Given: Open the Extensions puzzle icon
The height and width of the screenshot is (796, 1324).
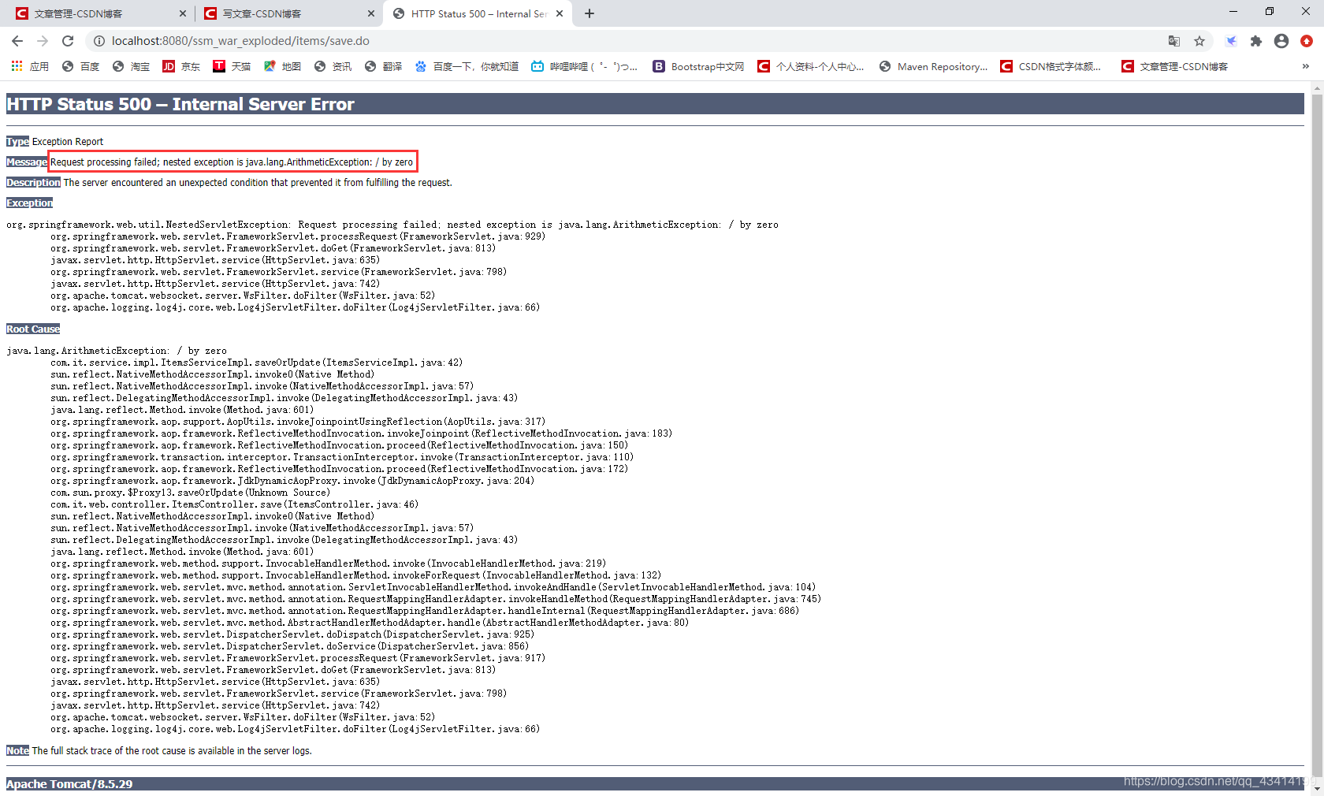Looking at the screenshot, I should click(1256, 41).
